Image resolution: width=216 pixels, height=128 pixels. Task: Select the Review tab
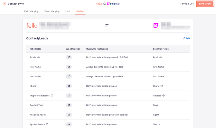click(x=80, y=11)
